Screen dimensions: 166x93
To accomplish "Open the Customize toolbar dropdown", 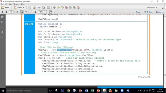I will coord(152,7).
